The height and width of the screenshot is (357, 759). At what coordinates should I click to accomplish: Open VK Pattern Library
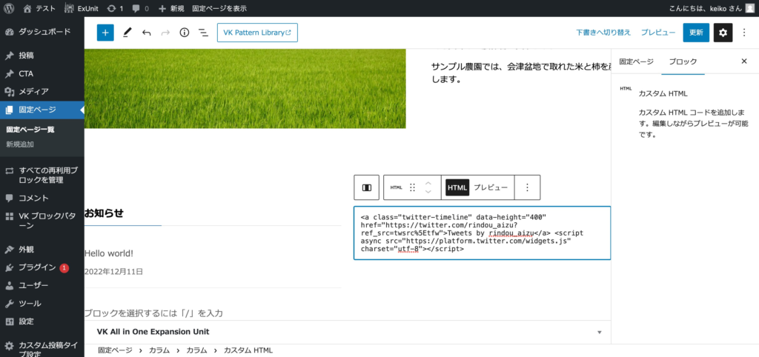257,33
